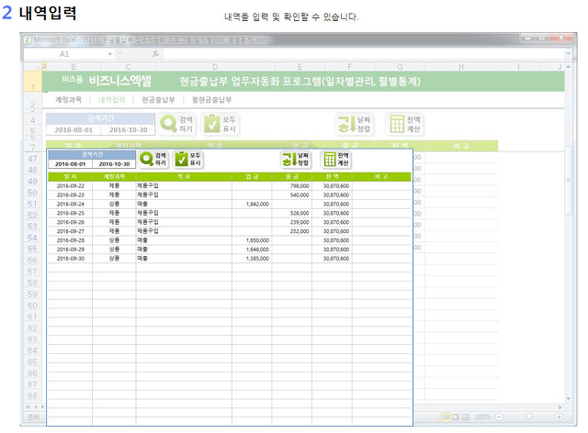Click the deposit amount 1,650,000
The image size is (588, 433).
pyautogui.click(x=257, y=240)
